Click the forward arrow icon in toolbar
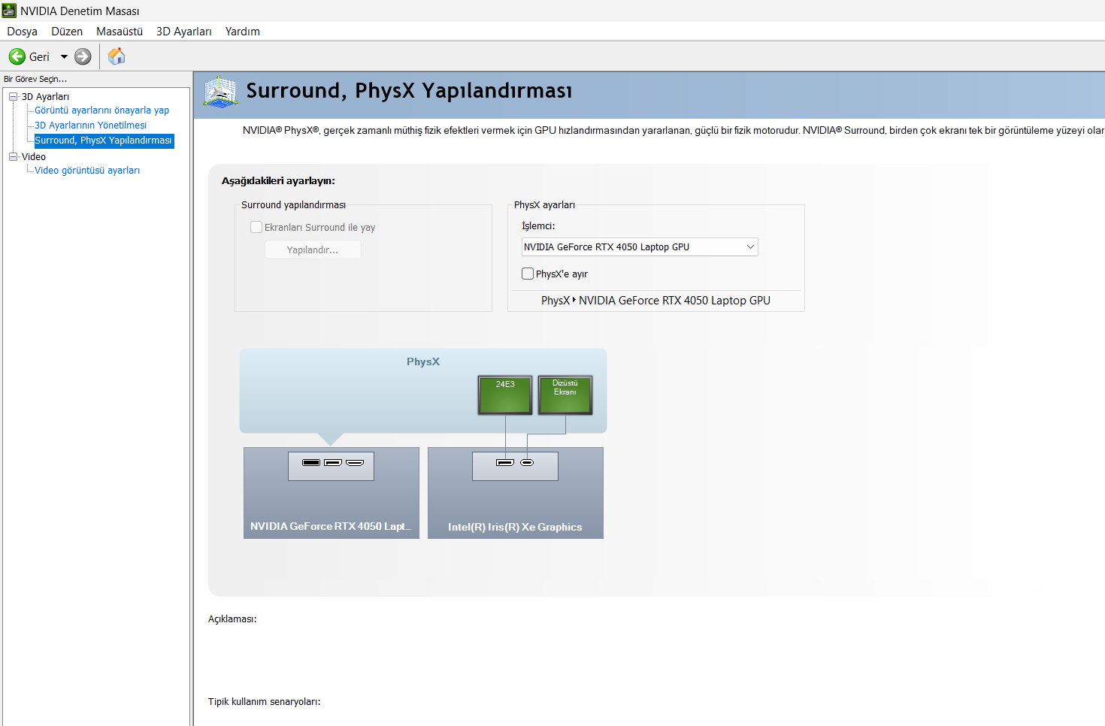 [x=83, y=56]
